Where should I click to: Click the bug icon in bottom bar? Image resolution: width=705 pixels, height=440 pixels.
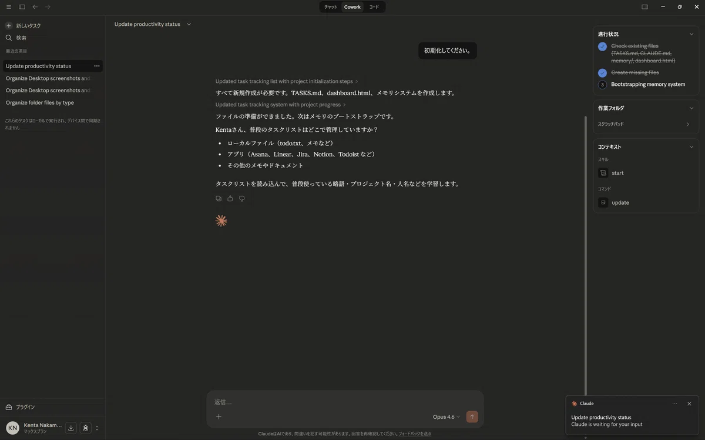(x=85, y=428)
